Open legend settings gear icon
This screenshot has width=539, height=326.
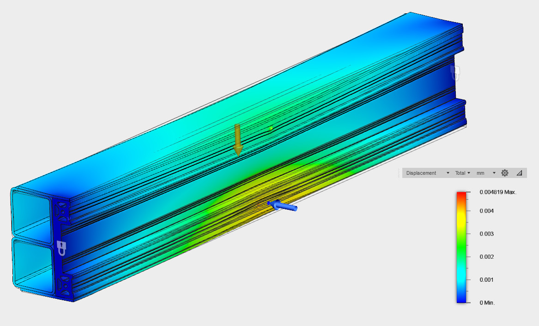(505, 173)
